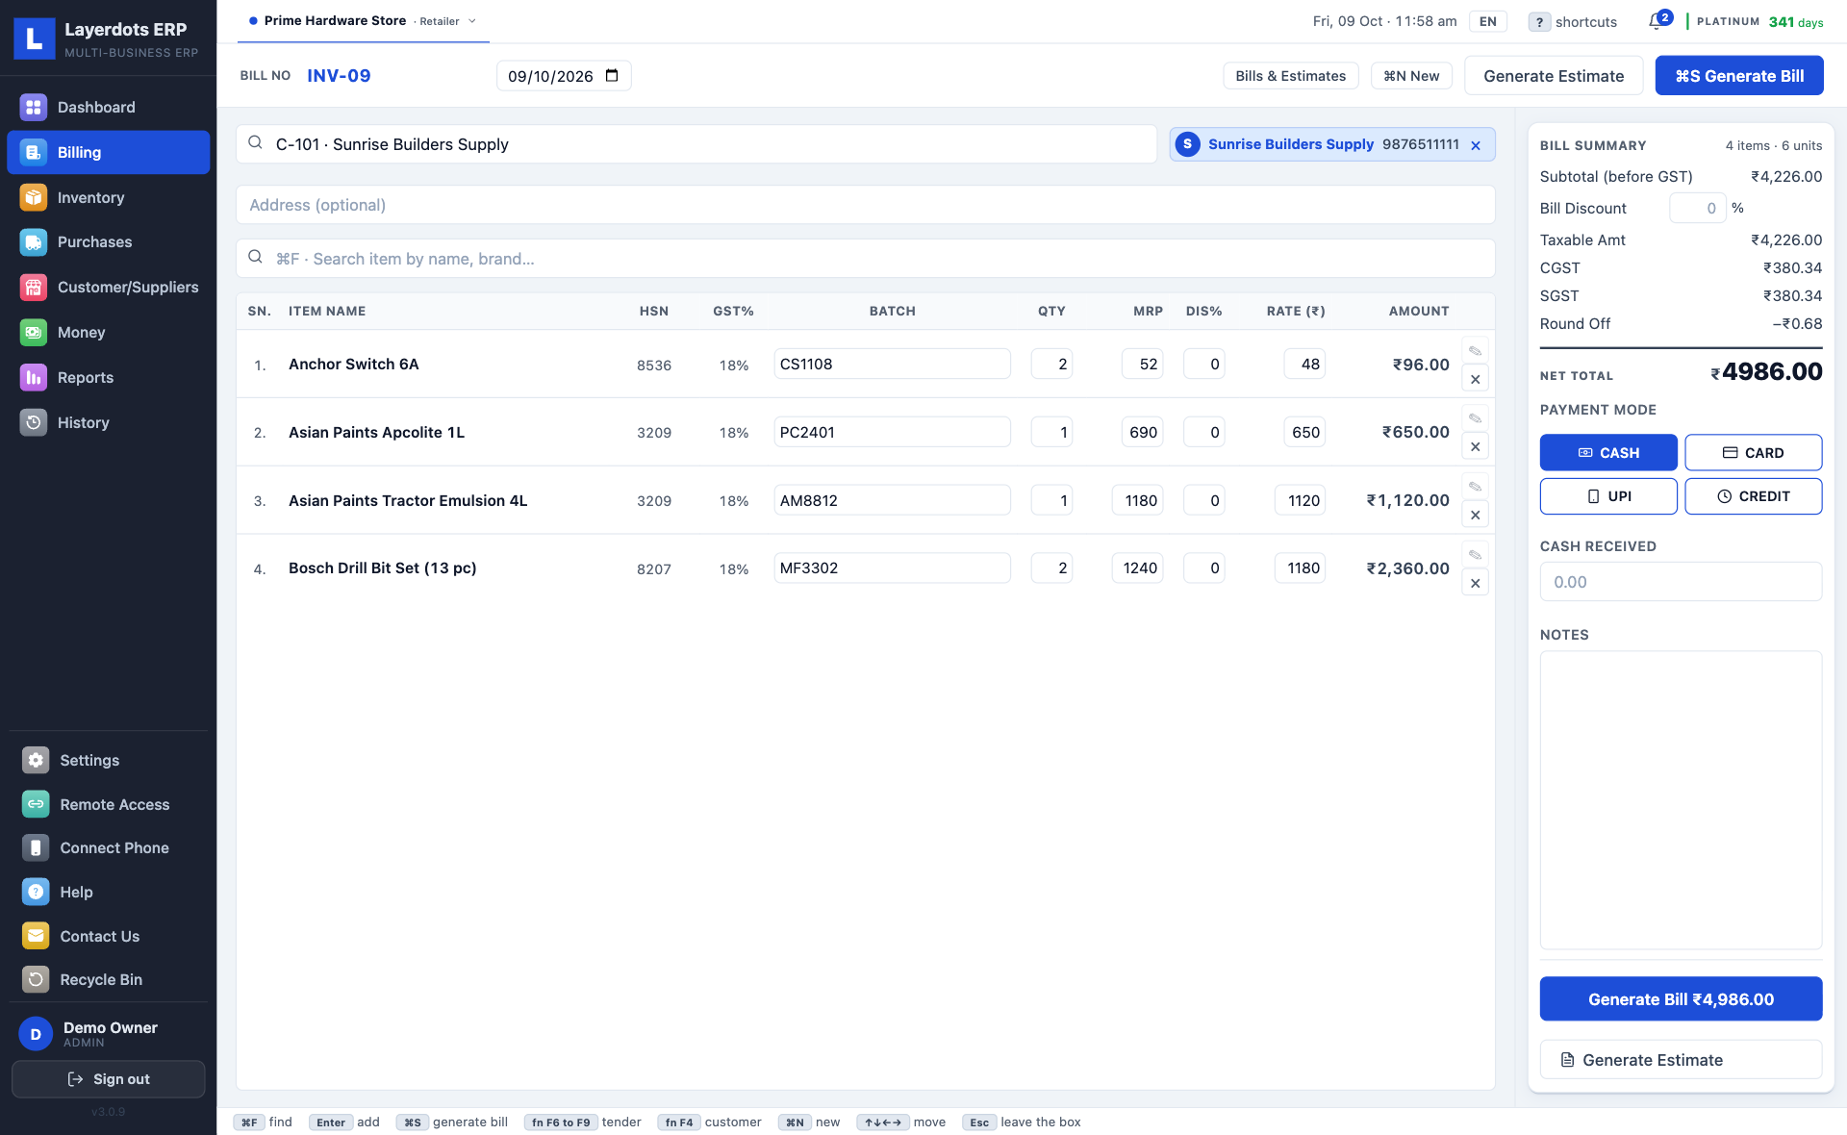Select CARD payment mode
The width and height of the screenshot is (1847, 1135).
[1753, 452]
